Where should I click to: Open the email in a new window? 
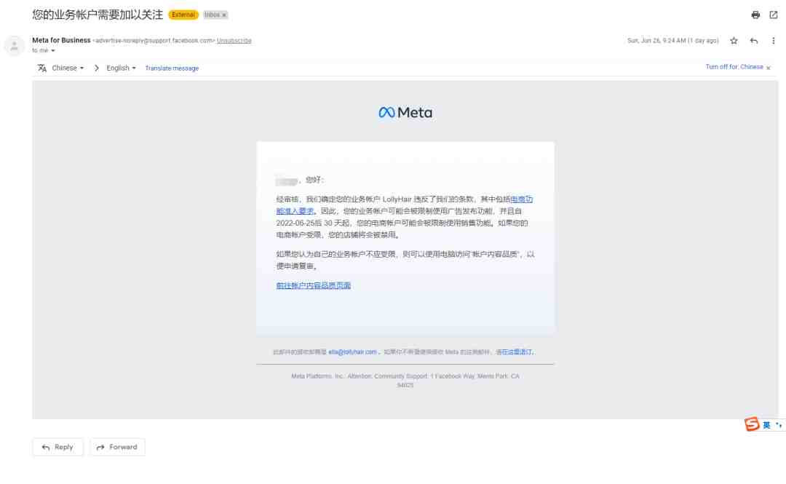coord(774,15)
